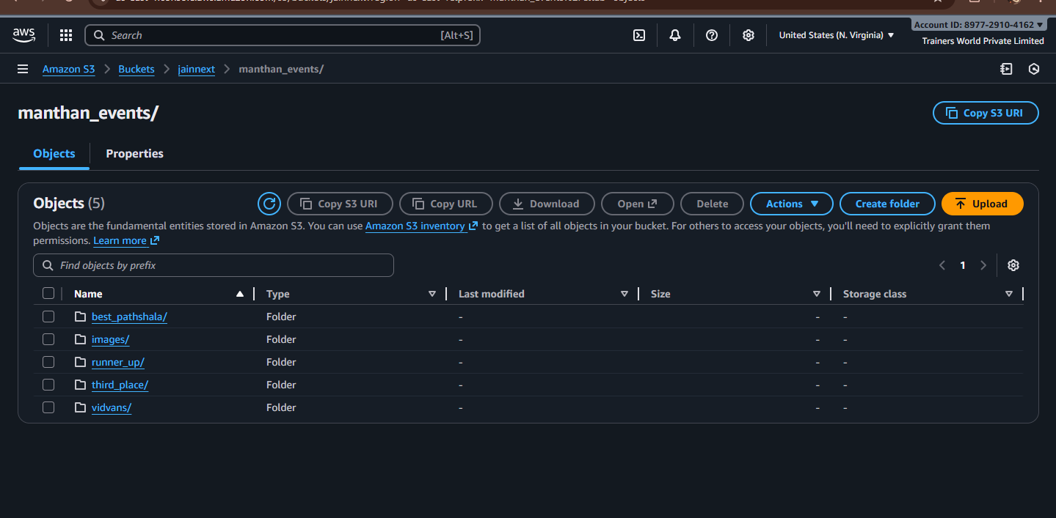1056x518 pixels.
Task: Select the best_pathshala/ folder checkbox
Action: 48,317
